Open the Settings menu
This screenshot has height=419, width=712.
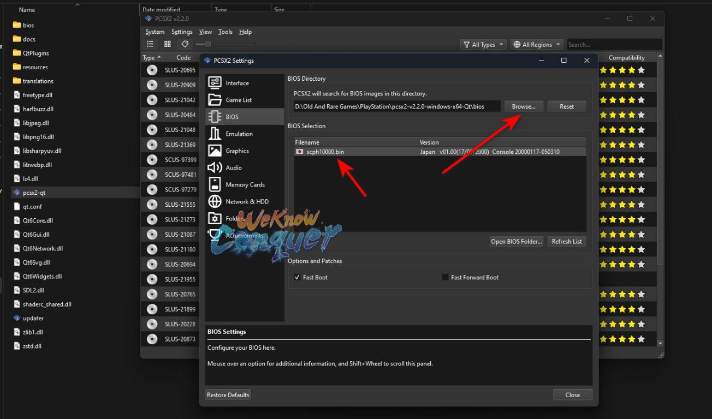tap(182, 32)
